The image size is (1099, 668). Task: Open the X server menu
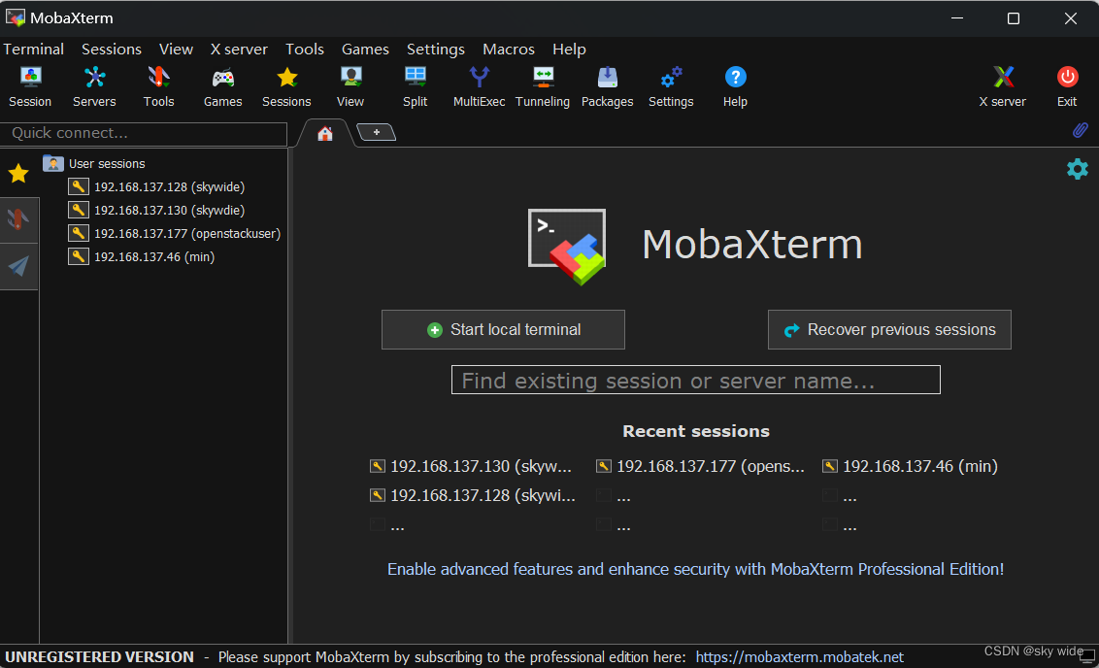coord(239,50)
